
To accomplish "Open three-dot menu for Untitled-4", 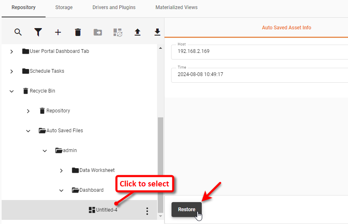I will point(147,211).
